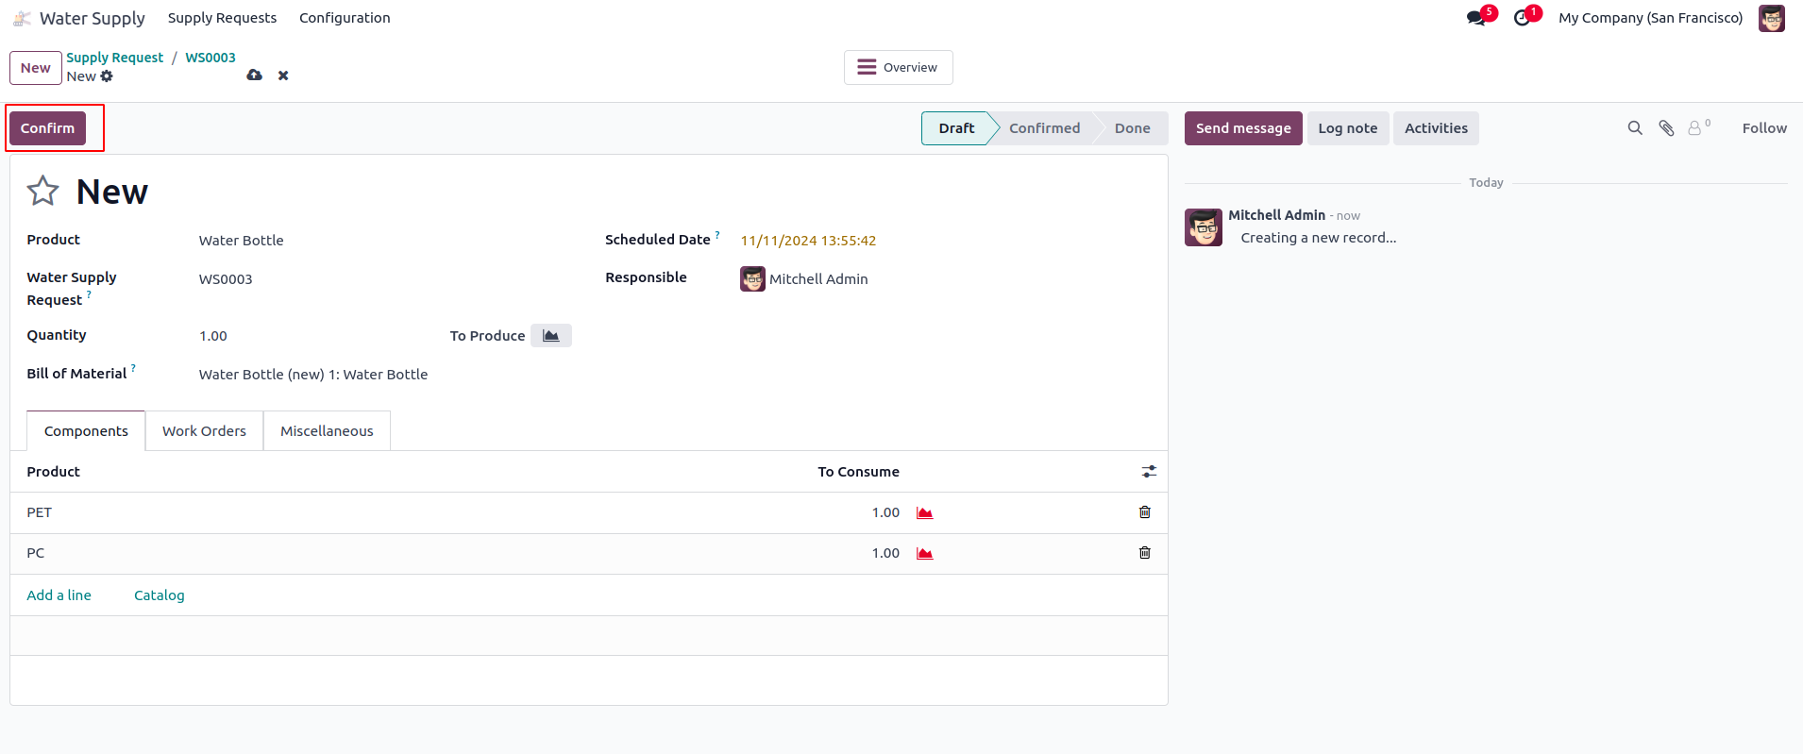Set status to Confirmed stage
This screenshot has width=1803, height=754.
pos(1044,128)
